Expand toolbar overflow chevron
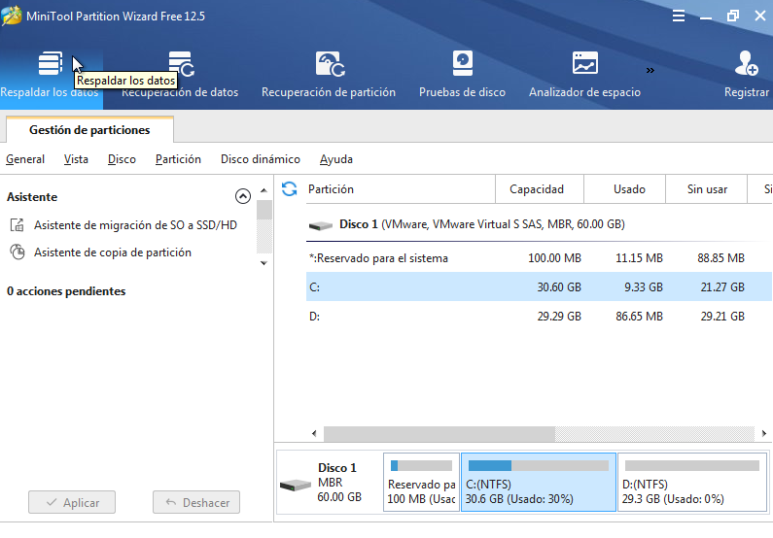This screenshot has height=538, width=773. (650, 70)
